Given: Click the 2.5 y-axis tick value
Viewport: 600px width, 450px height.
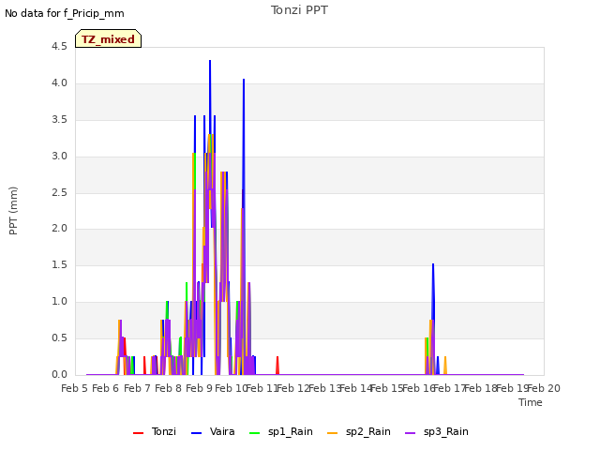Looking at the screenshot, I should click(x=59, y=192).
